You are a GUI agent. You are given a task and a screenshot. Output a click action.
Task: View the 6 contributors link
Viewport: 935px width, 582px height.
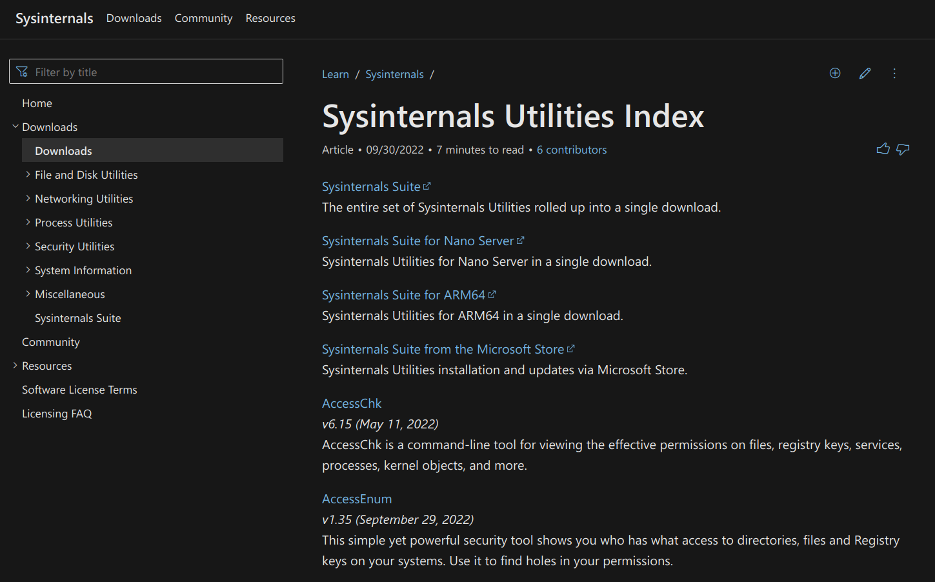click(x=572, y=150)
